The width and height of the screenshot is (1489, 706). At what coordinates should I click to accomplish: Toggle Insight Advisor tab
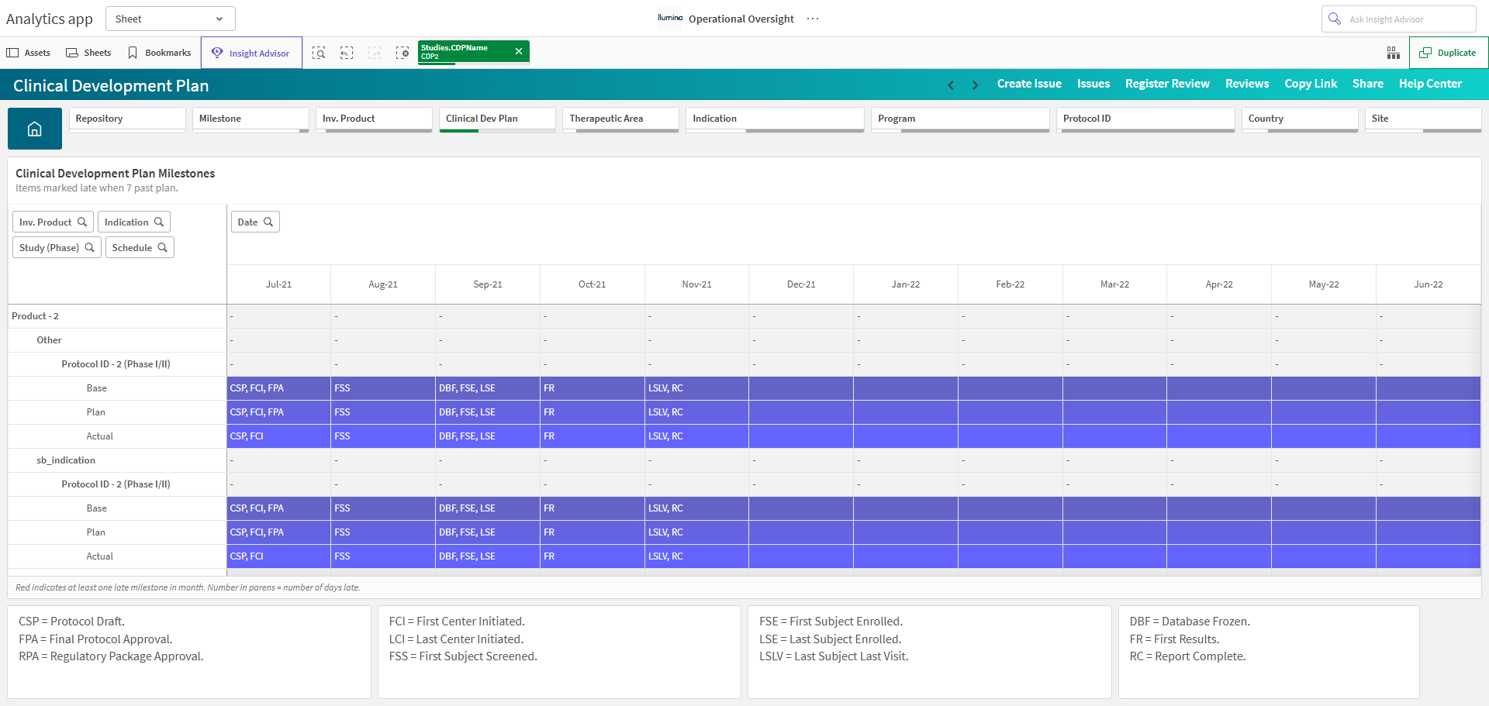[x=251, y=53]
